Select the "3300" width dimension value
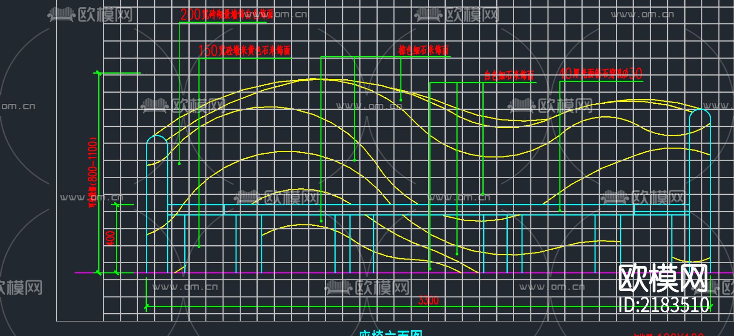 [428, 301]
